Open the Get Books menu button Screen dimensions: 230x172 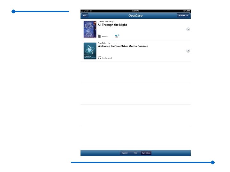pos(183,16)
